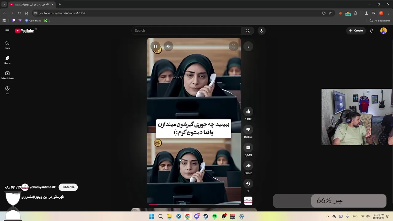Open the sound source thumbnail below remix

point(248,201)
